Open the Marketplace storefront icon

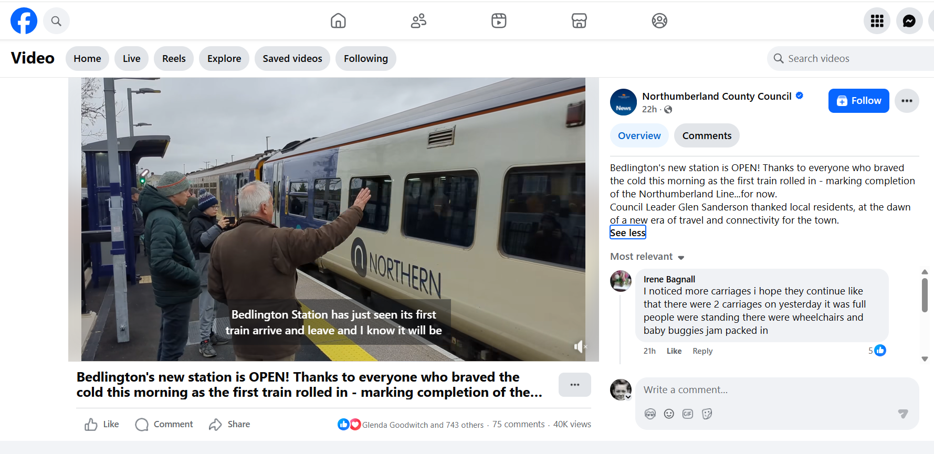click(x=579, y=21)
